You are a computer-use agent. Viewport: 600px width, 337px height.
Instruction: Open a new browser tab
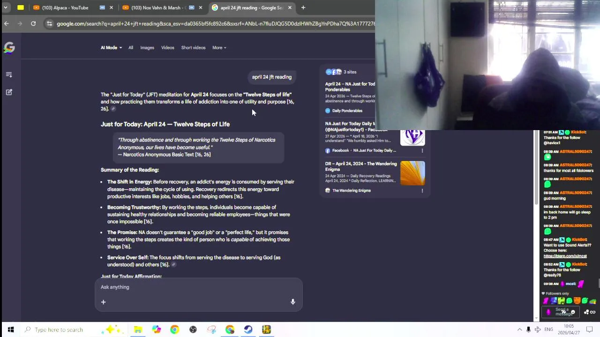click(x=303, y=7)
